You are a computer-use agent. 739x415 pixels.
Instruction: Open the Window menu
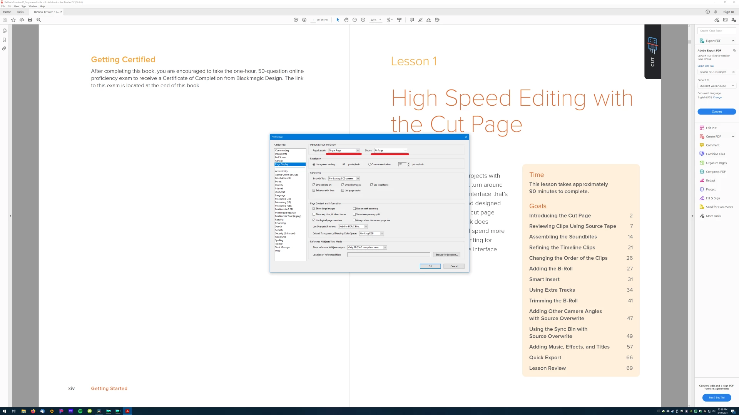(33, 6)
